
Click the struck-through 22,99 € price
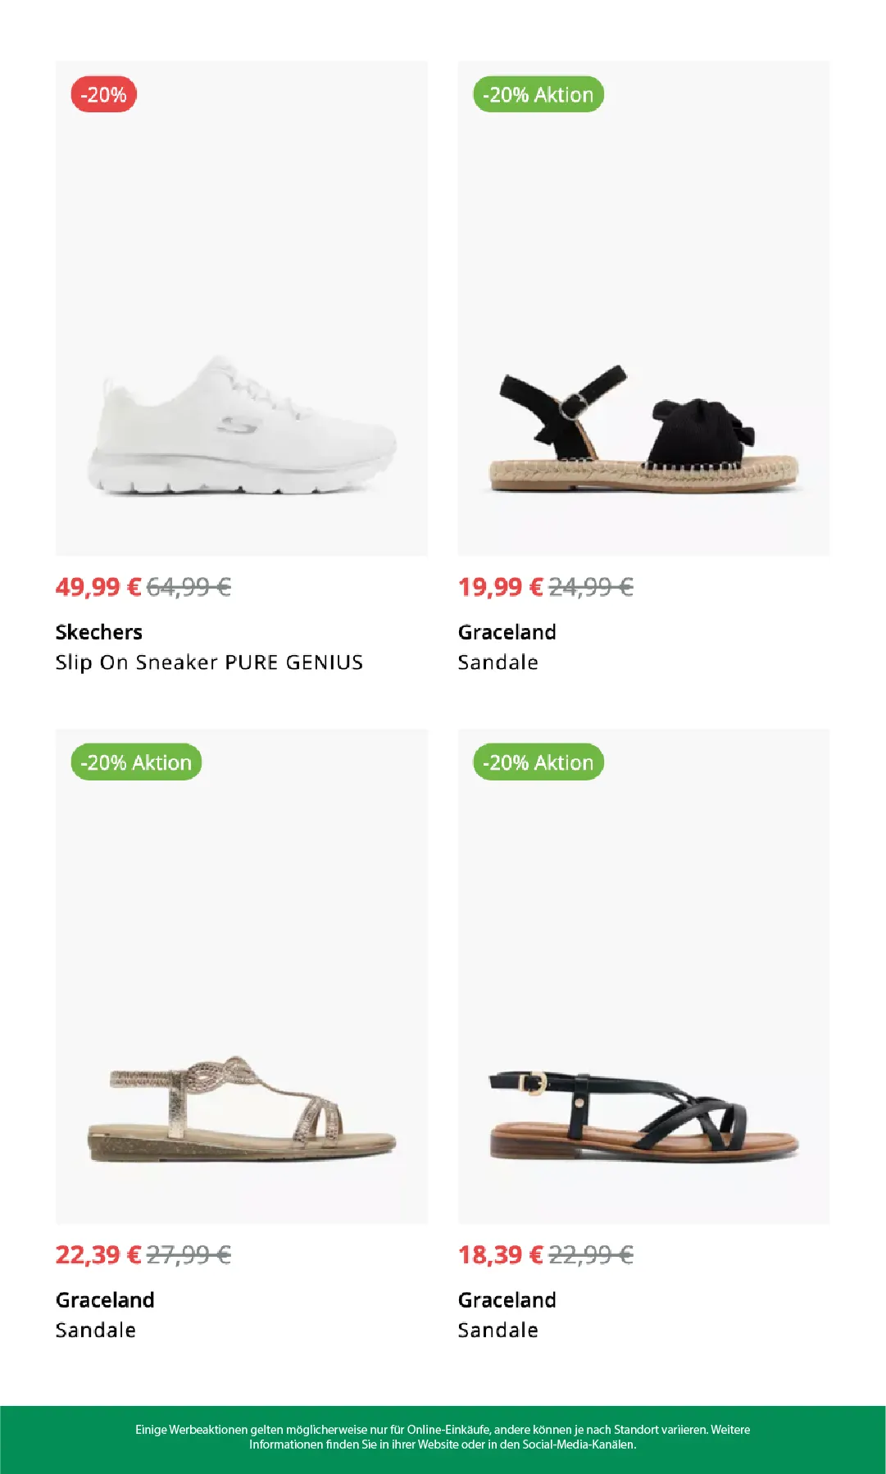pyautogui.click(x=592, y=1255)
